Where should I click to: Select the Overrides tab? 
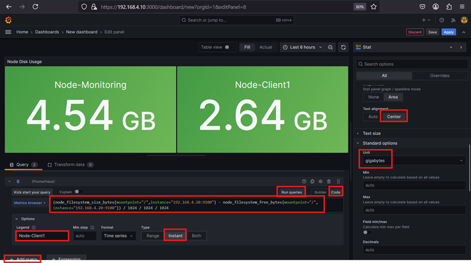pyautogui.click(x=440, y=75)
